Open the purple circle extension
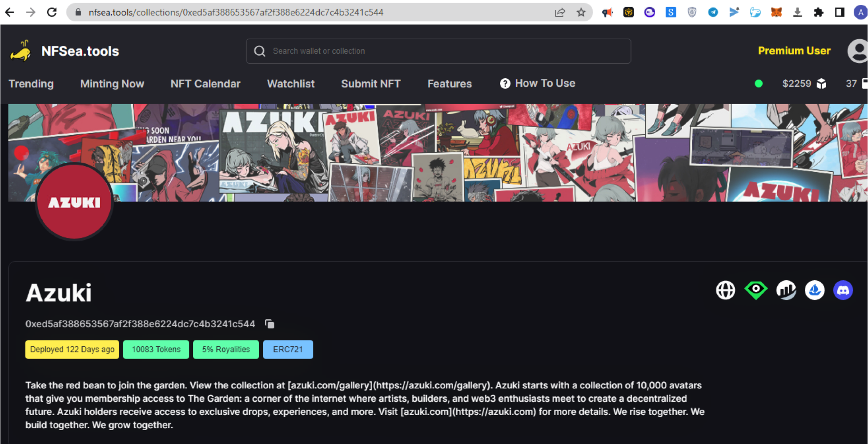The height and width of the screenshot is (444, 868). click(x=650, y=12)
